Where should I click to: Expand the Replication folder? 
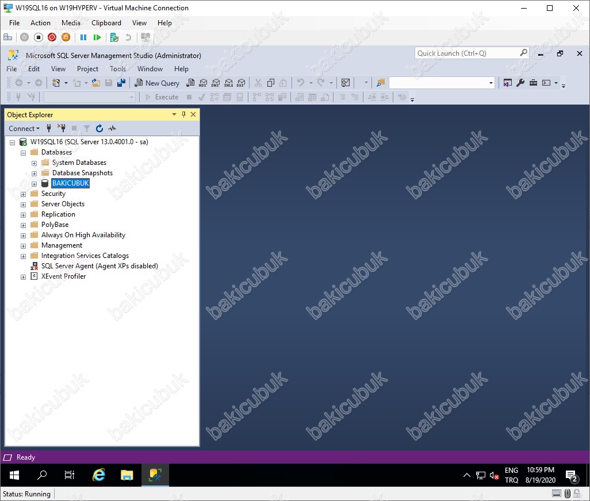pyautogui.click(x=24, y=215)
